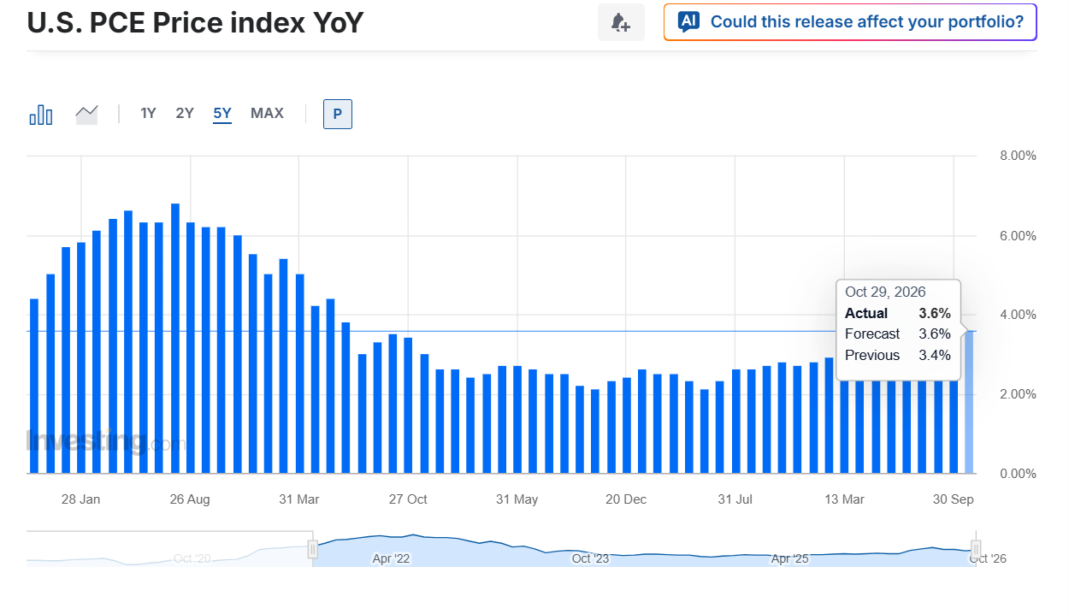Open 'Could this release affect your portfolio?'
This screenshot has width=1069, height=614.
coord(850,22)
